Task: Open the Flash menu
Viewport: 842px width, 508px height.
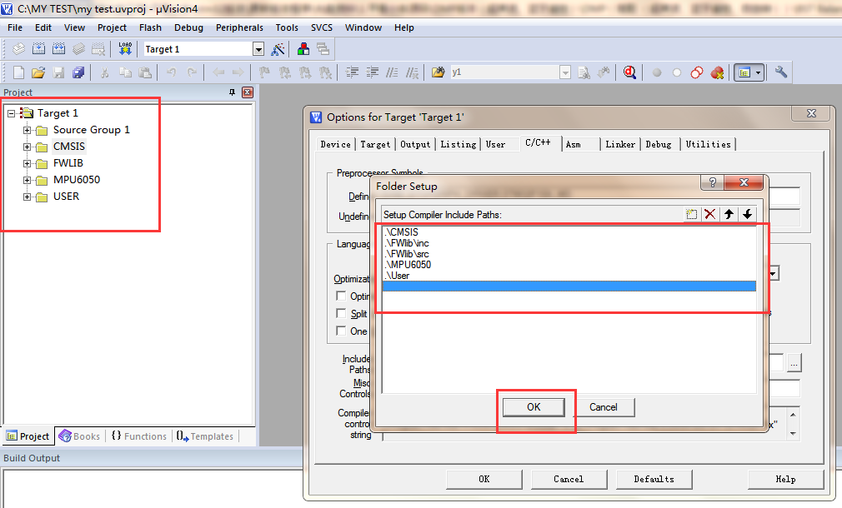Action: point(150,27)
